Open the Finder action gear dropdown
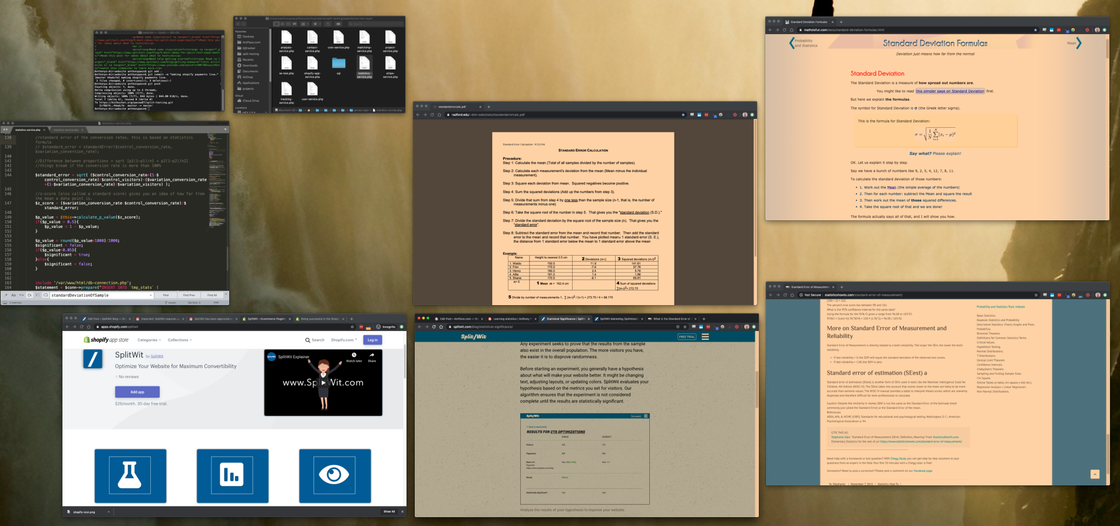This screenshot has height=526, width=1120. pos(317,24)
